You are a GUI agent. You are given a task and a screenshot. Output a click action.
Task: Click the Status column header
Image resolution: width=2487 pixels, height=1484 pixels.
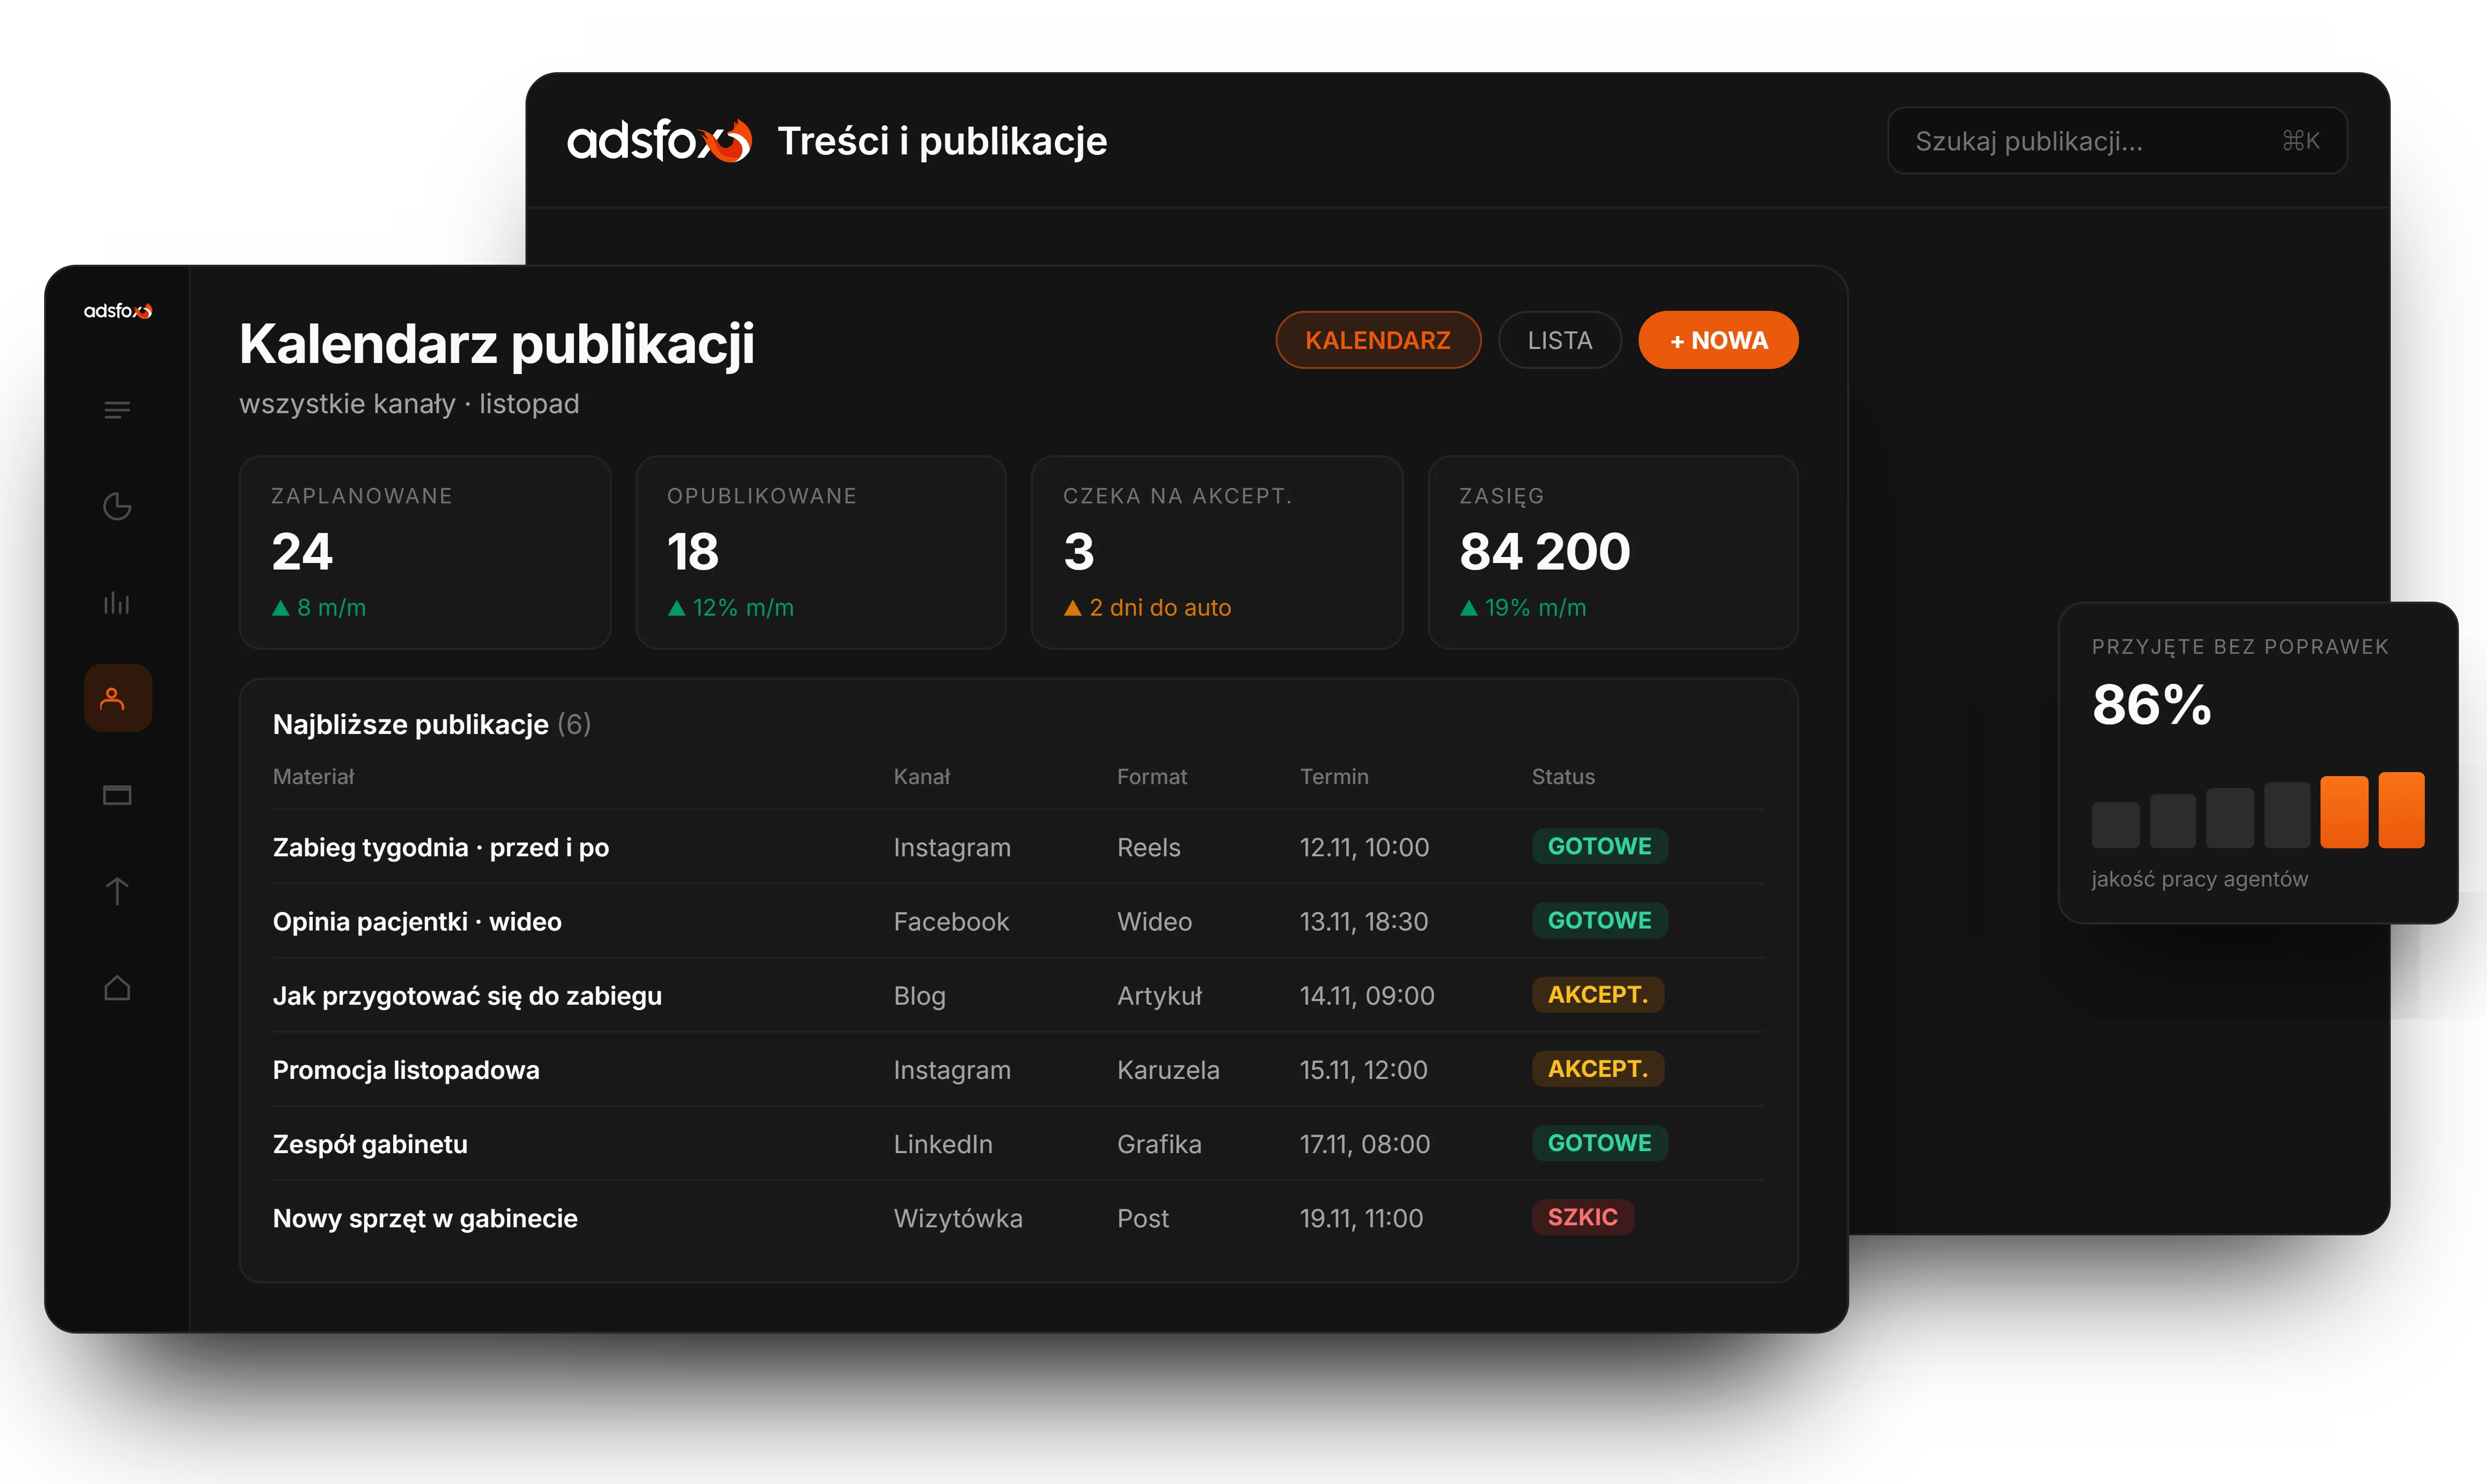pos(1563,777)
